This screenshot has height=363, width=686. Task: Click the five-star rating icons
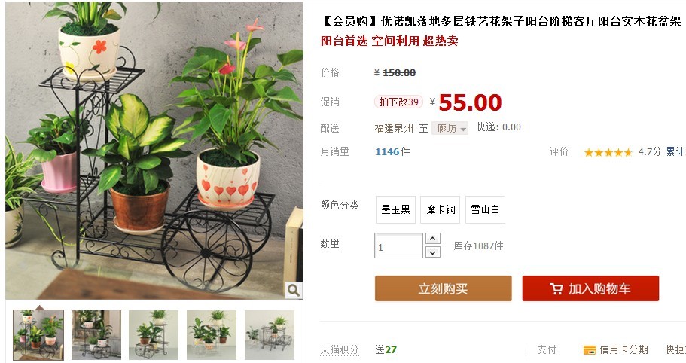608,152
